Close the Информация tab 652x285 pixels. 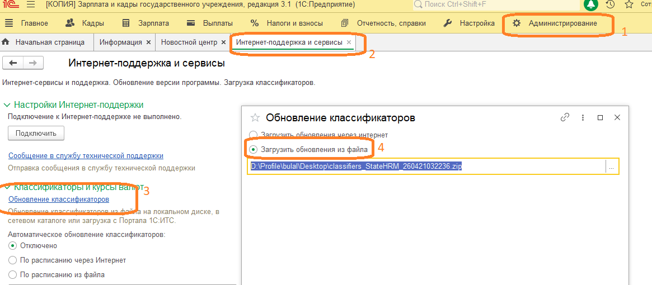(149, 42)
